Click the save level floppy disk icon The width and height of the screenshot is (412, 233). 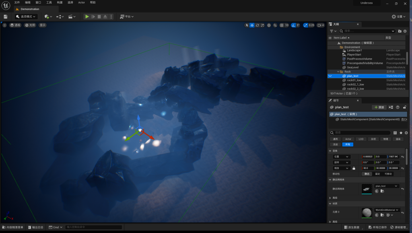(6, 16)
